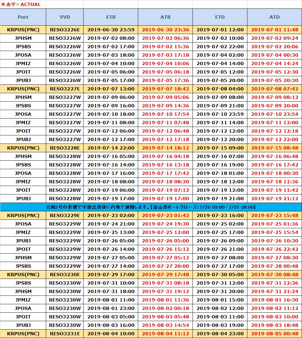Click ATD value 2019-07-19 21:12
Screen dimensions: 302x338
click(x=274, y=198)
